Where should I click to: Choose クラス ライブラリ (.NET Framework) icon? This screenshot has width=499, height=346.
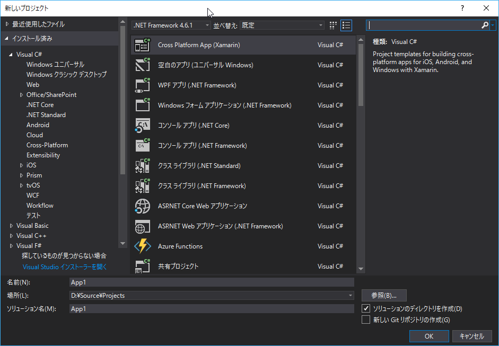[142, 186]
